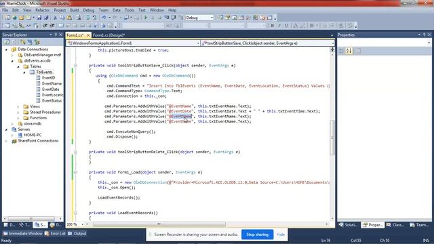Open the Properties object selector dropdown

[429, 43]
